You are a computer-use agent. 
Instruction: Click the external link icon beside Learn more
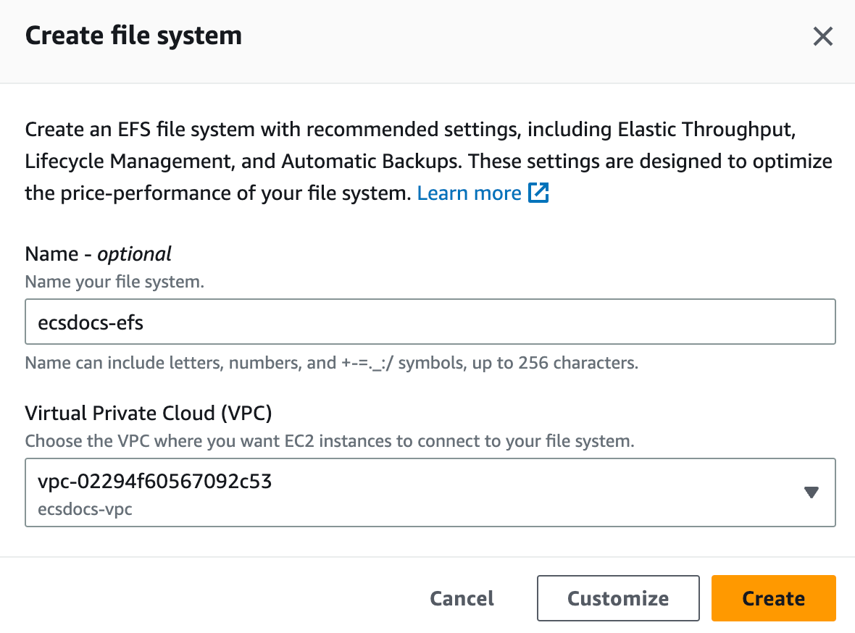point(538,193)
